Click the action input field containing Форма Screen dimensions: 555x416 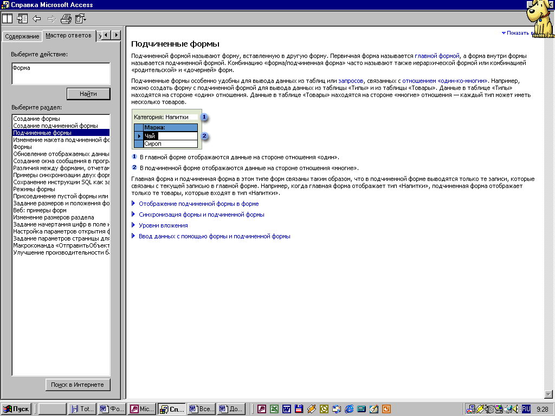click(x=61, y=74)
